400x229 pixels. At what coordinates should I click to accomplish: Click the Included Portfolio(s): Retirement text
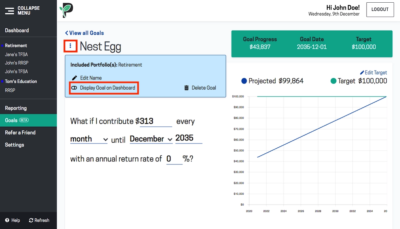click(106, 65)
